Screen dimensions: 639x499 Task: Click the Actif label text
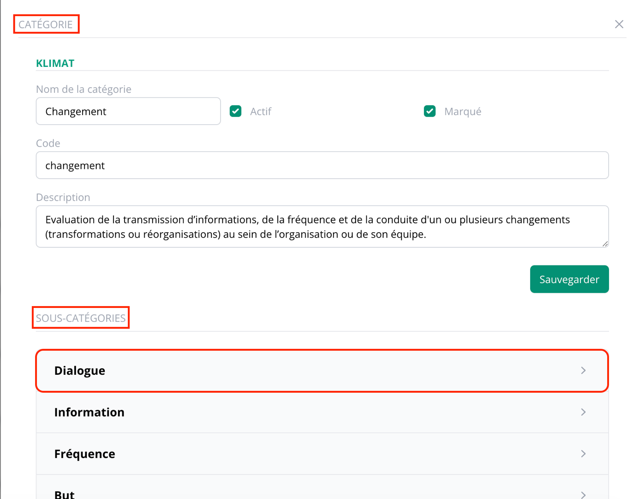click(x=260, y=112)
